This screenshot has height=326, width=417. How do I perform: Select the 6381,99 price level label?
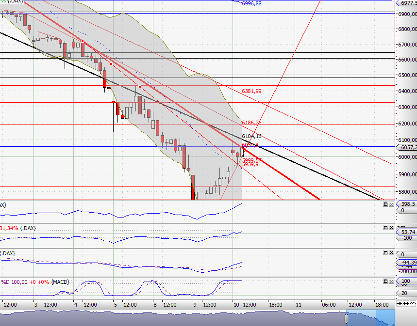click(x=250, y=91)
